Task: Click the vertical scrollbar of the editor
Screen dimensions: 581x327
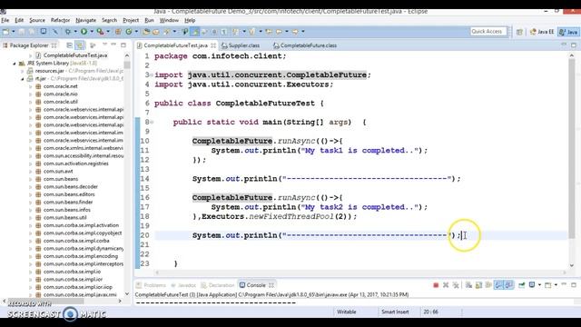Action: click(572, 148)
